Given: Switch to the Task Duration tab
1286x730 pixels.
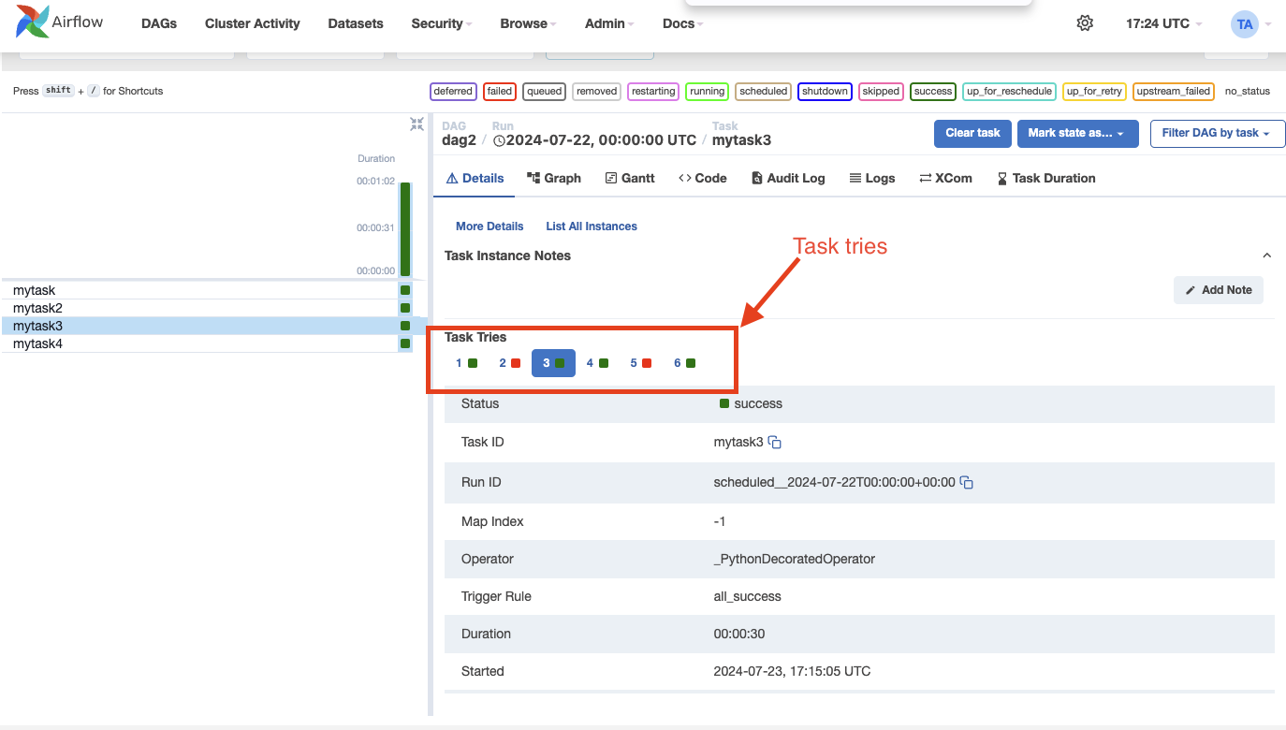Looking at the screenshot, I should [x=1046, y=178].
